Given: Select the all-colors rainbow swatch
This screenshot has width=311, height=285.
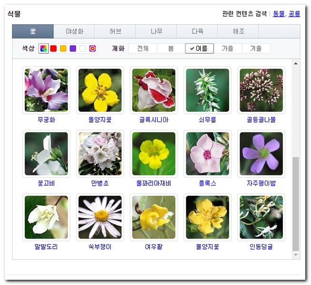Looking at the screenshot, I should tap(43, 48).
